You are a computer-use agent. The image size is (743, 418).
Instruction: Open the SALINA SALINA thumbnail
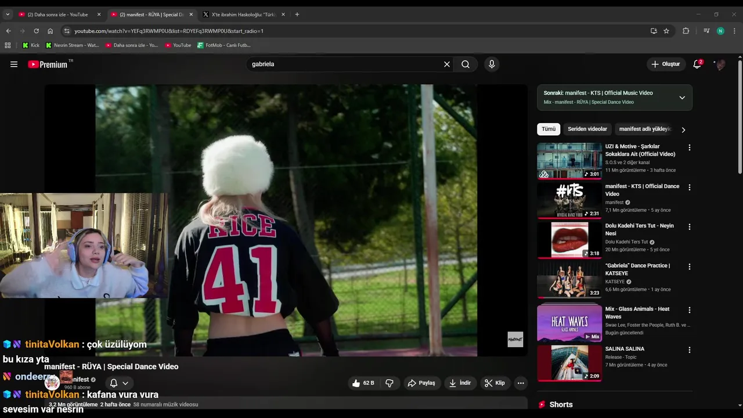569,363
